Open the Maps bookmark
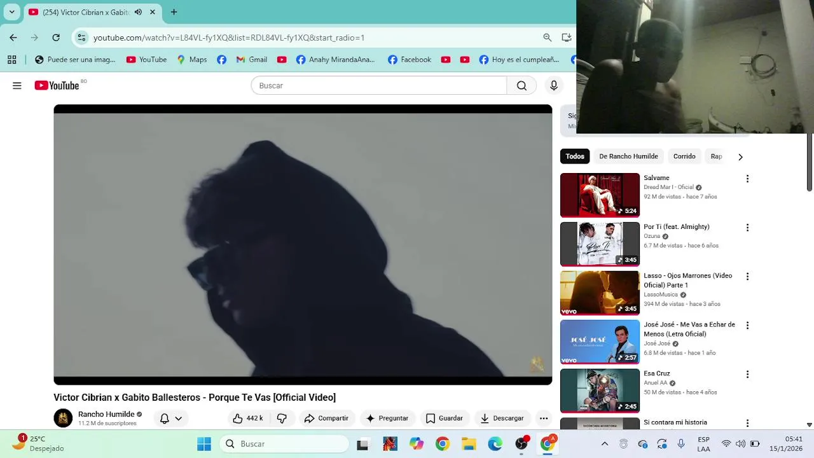This screenshot has width=814, height=458. click(x=192, y=60)
